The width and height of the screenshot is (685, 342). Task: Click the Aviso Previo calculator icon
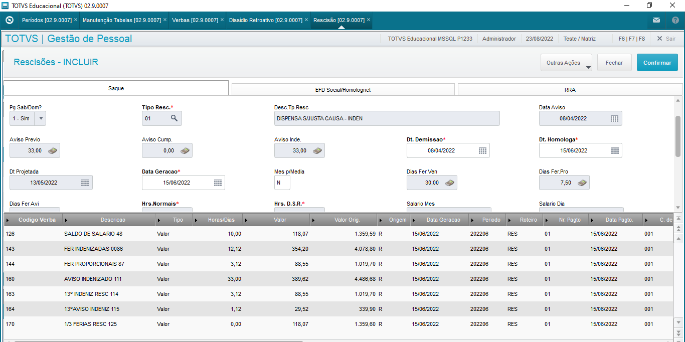click(53, 150)
